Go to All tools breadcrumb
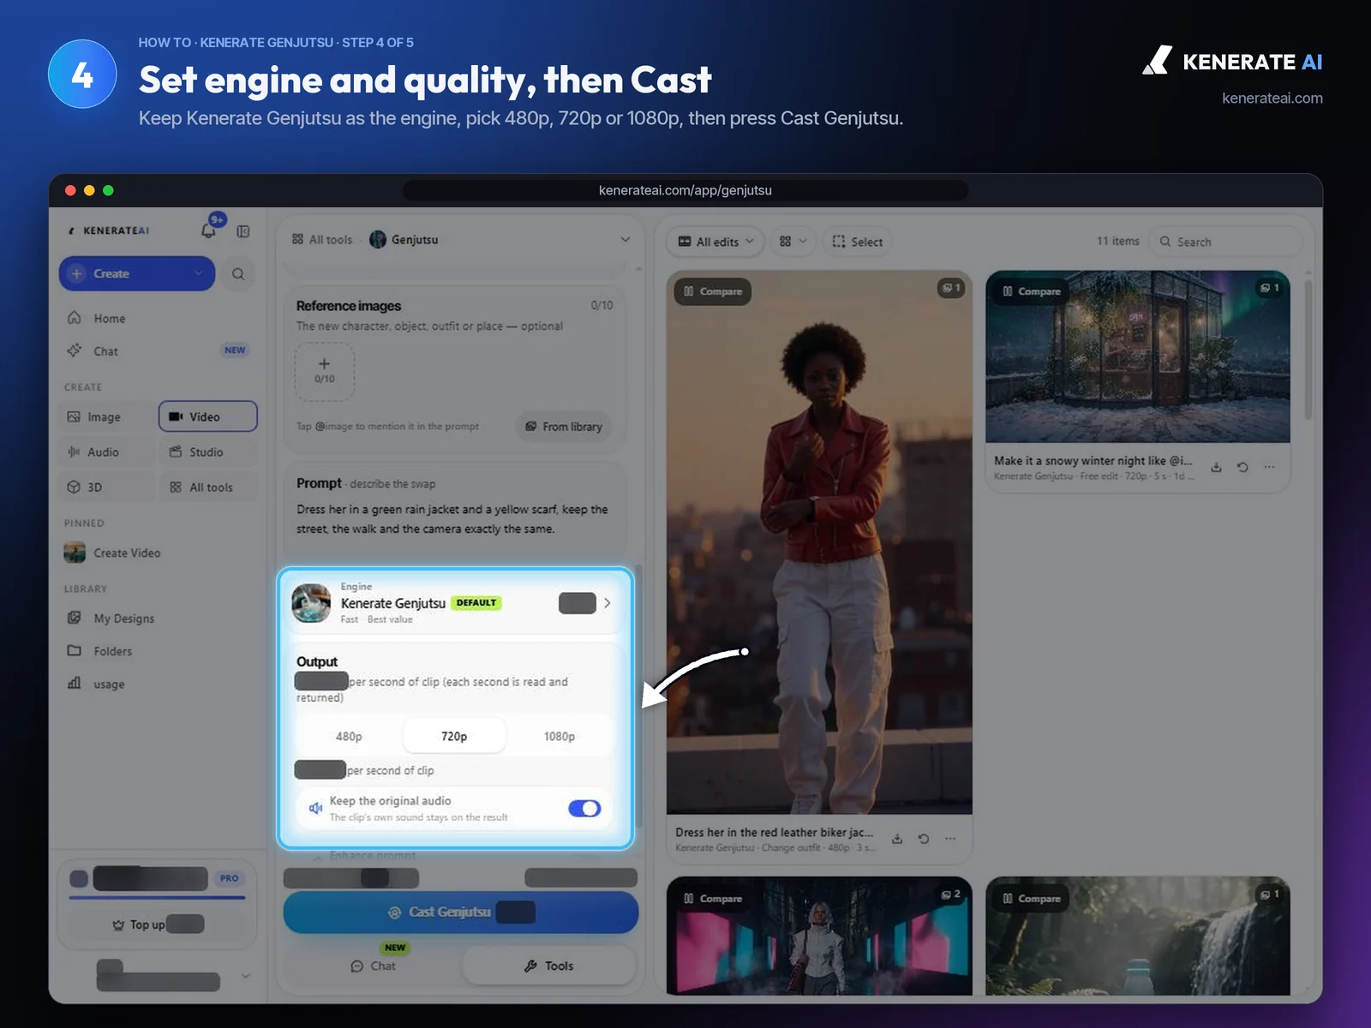Viewport: 1371px width, 1028px height. coord(322,240)
